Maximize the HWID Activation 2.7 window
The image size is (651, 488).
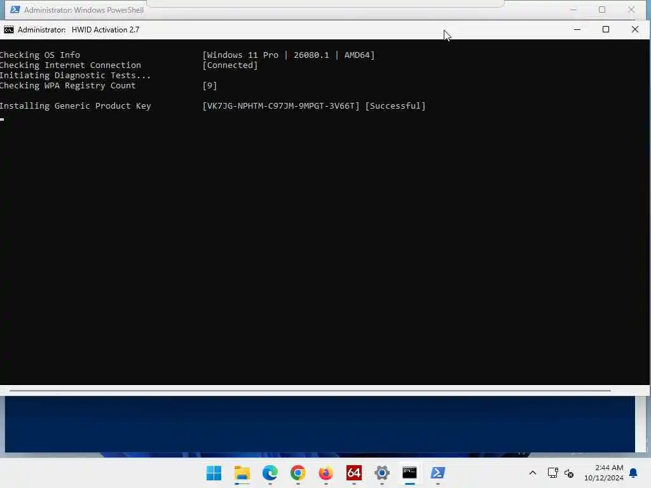coord(606,29)
